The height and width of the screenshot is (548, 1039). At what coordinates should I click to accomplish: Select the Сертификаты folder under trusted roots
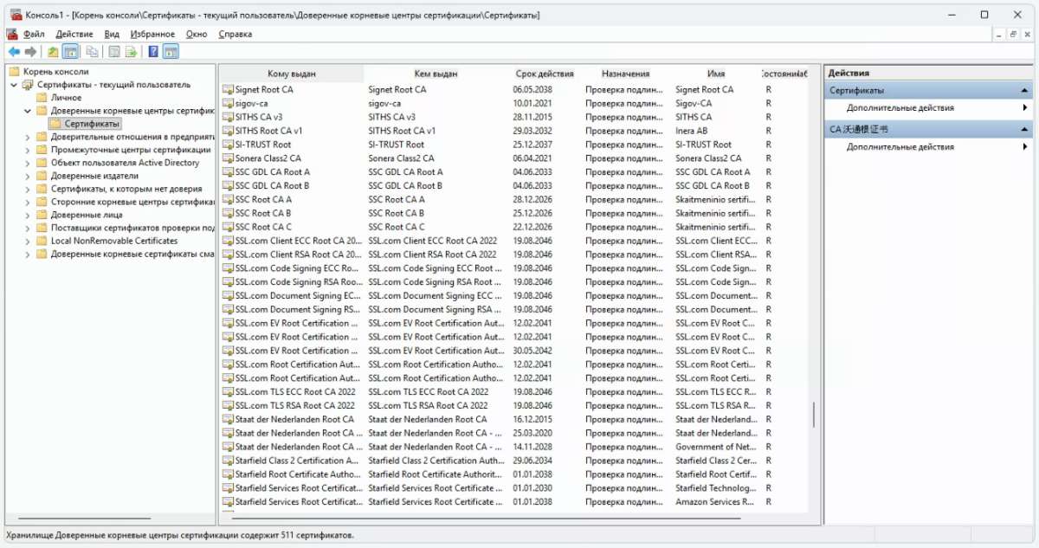(85, 124)
